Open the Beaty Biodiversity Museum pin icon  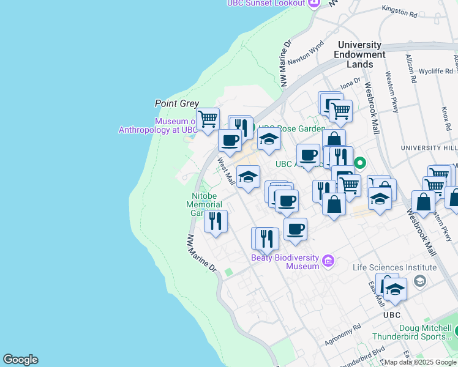pos(328,261)
